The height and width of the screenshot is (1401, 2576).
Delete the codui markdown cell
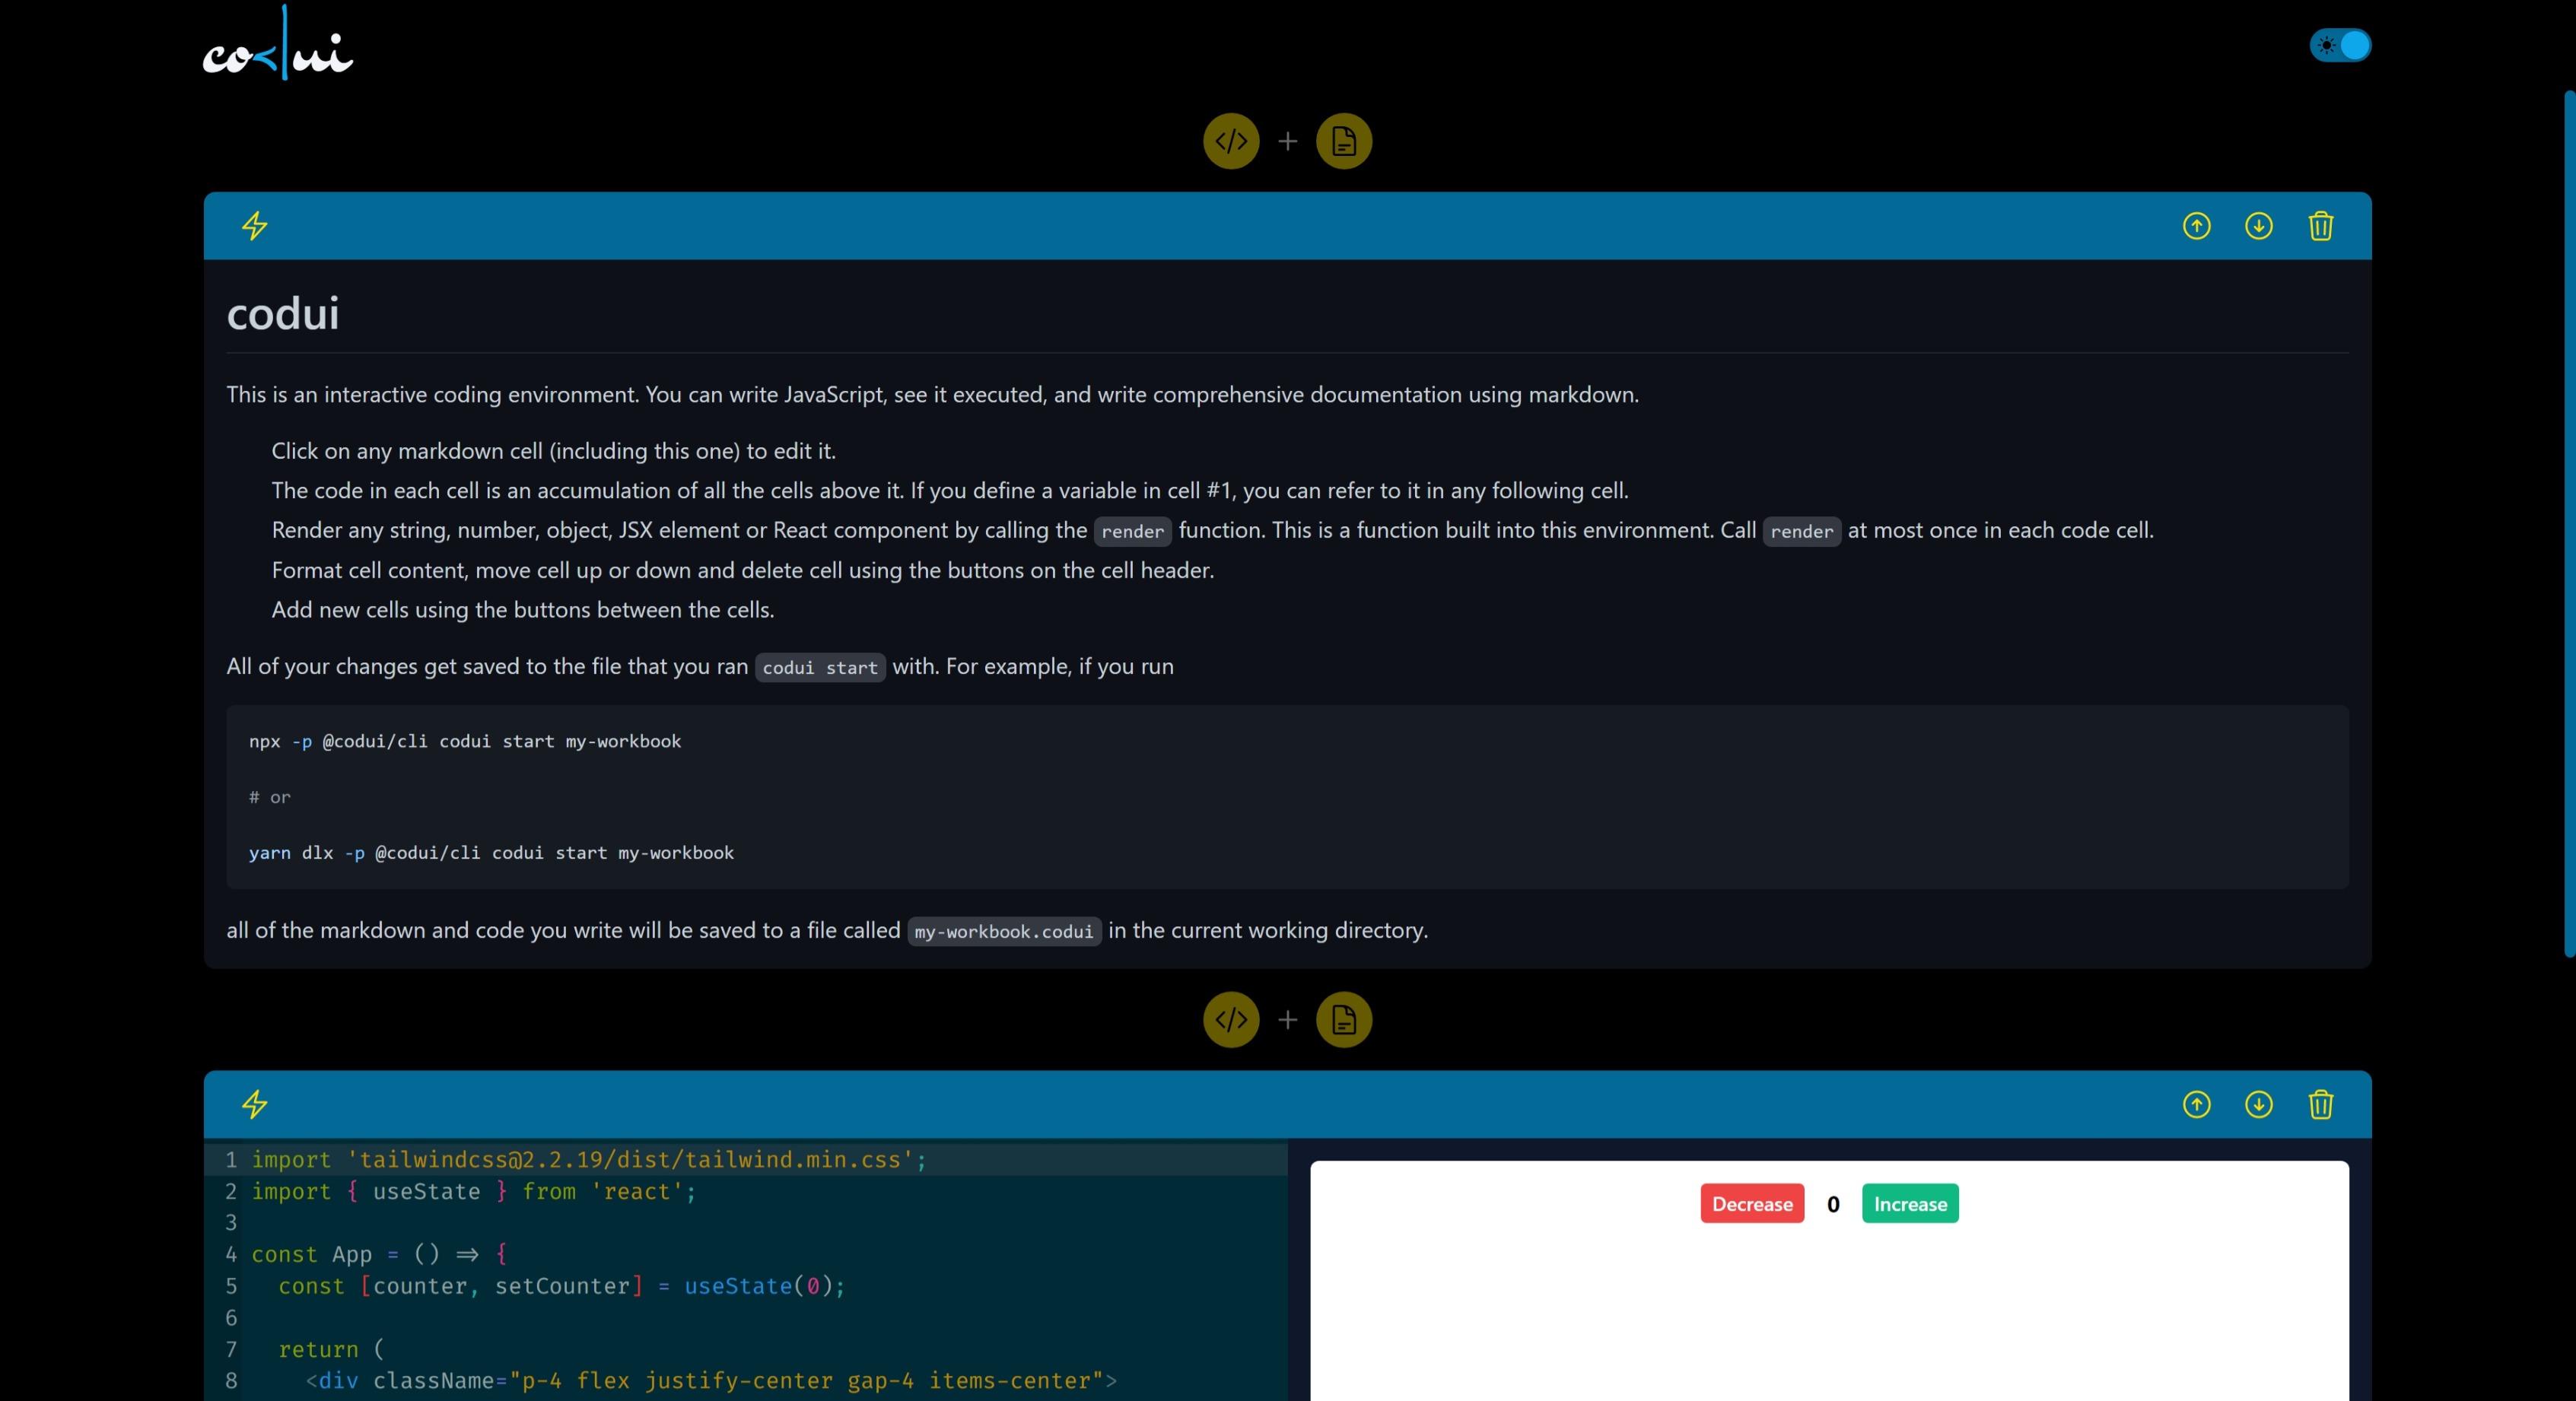tap(2320, 226)
